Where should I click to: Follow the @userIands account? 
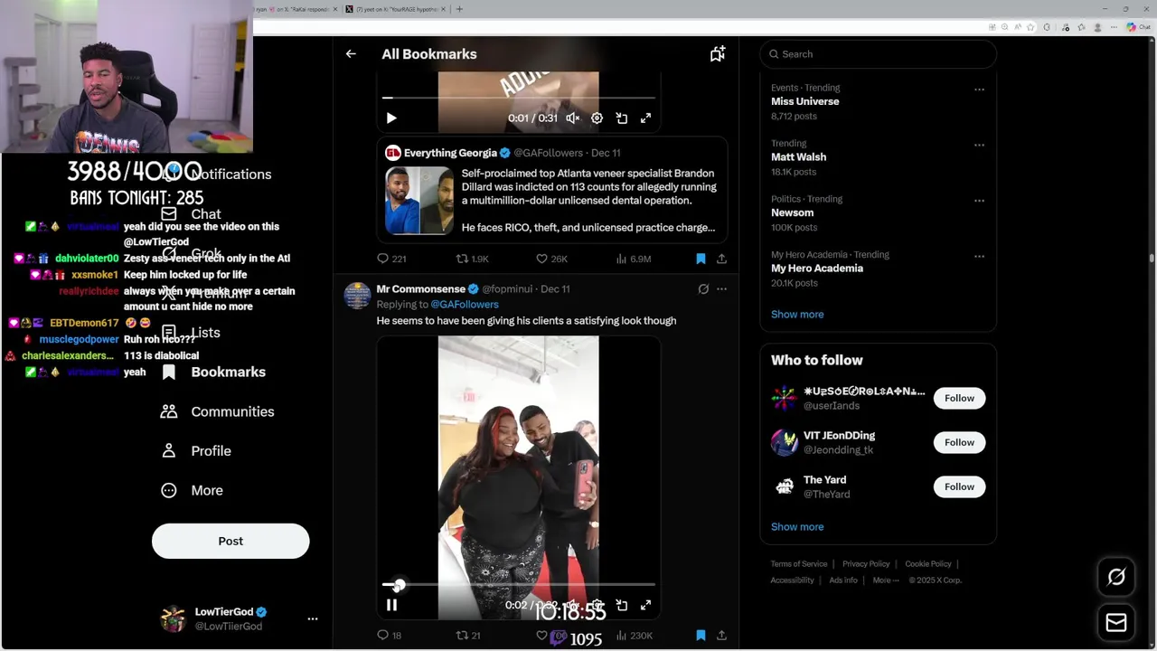tap(959, 398)
